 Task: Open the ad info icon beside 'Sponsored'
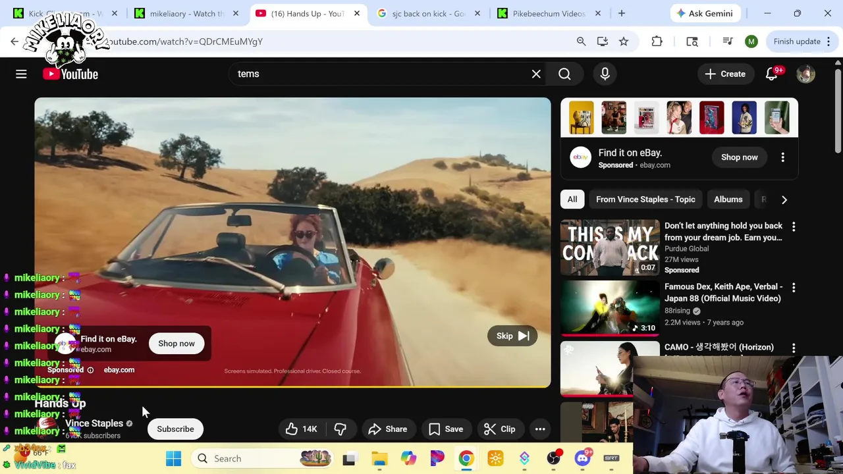[x=90, y=370]
